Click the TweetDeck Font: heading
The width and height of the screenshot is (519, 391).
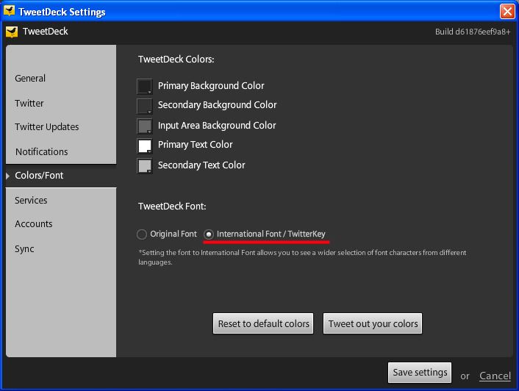172,206
